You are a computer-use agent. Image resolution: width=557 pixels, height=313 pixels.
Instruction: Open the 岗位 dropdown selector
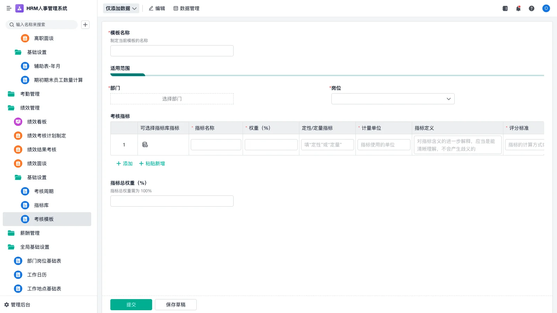(x=393, y=99)
